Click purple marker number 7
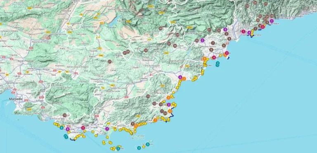This screenshot has height=153, width=317. [107, 129]
